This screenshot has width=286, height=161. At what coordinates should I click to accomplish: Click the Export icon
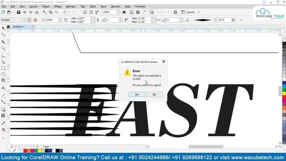91,12
